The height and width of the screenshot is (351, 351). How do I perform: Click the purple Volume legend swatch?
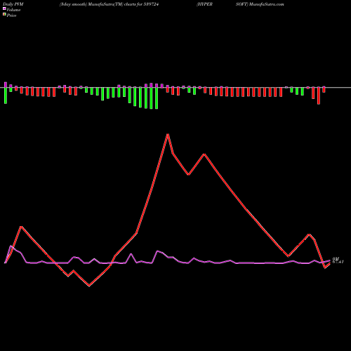click(x=4, y=8)
